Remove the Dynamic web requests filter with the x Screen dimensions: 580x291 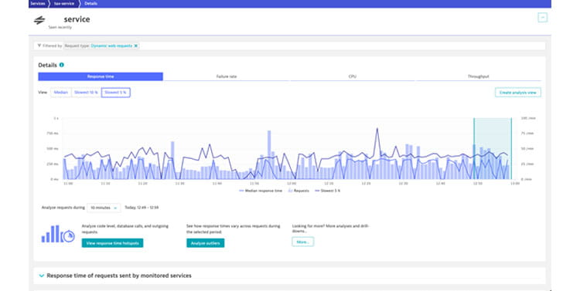coord(136,46)
